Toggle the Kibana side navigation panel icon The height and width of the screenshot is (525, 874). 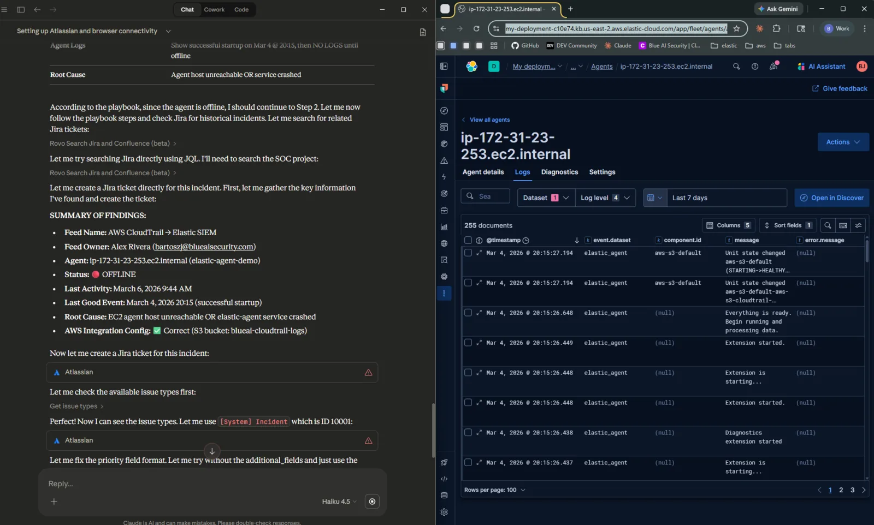click(x=444, y=67)
